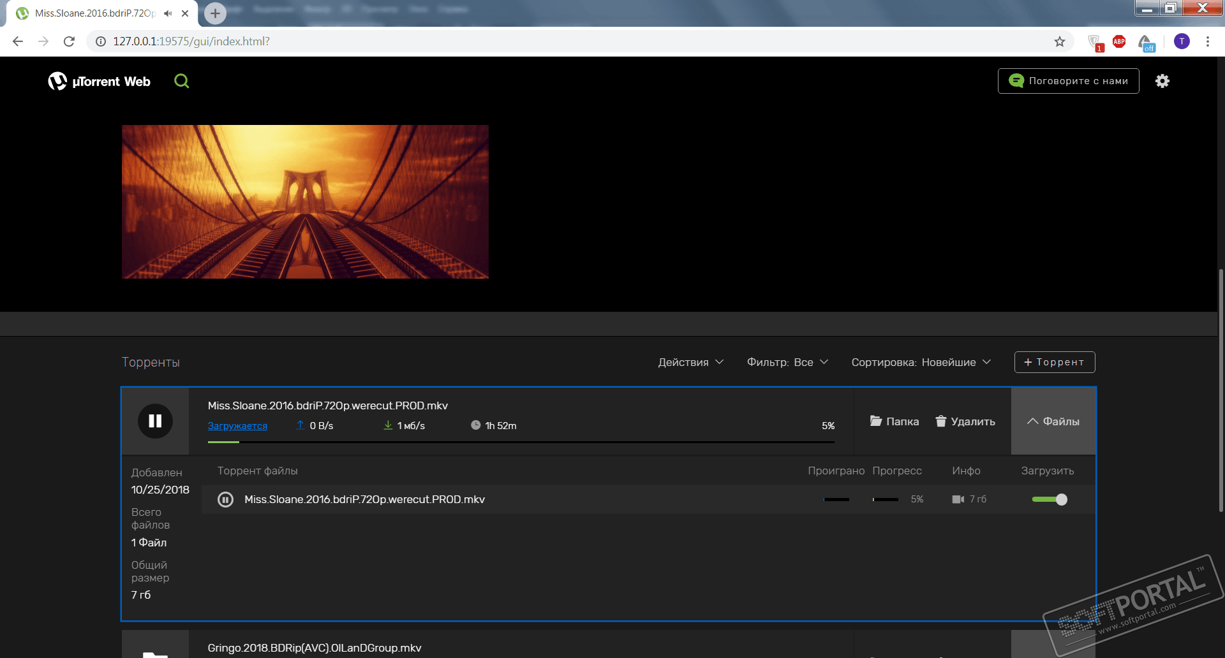The width and height of the screenshot is (1225, 658).
Task: Click the 7 гб file size in Инфо column
Action: point(978,499)
